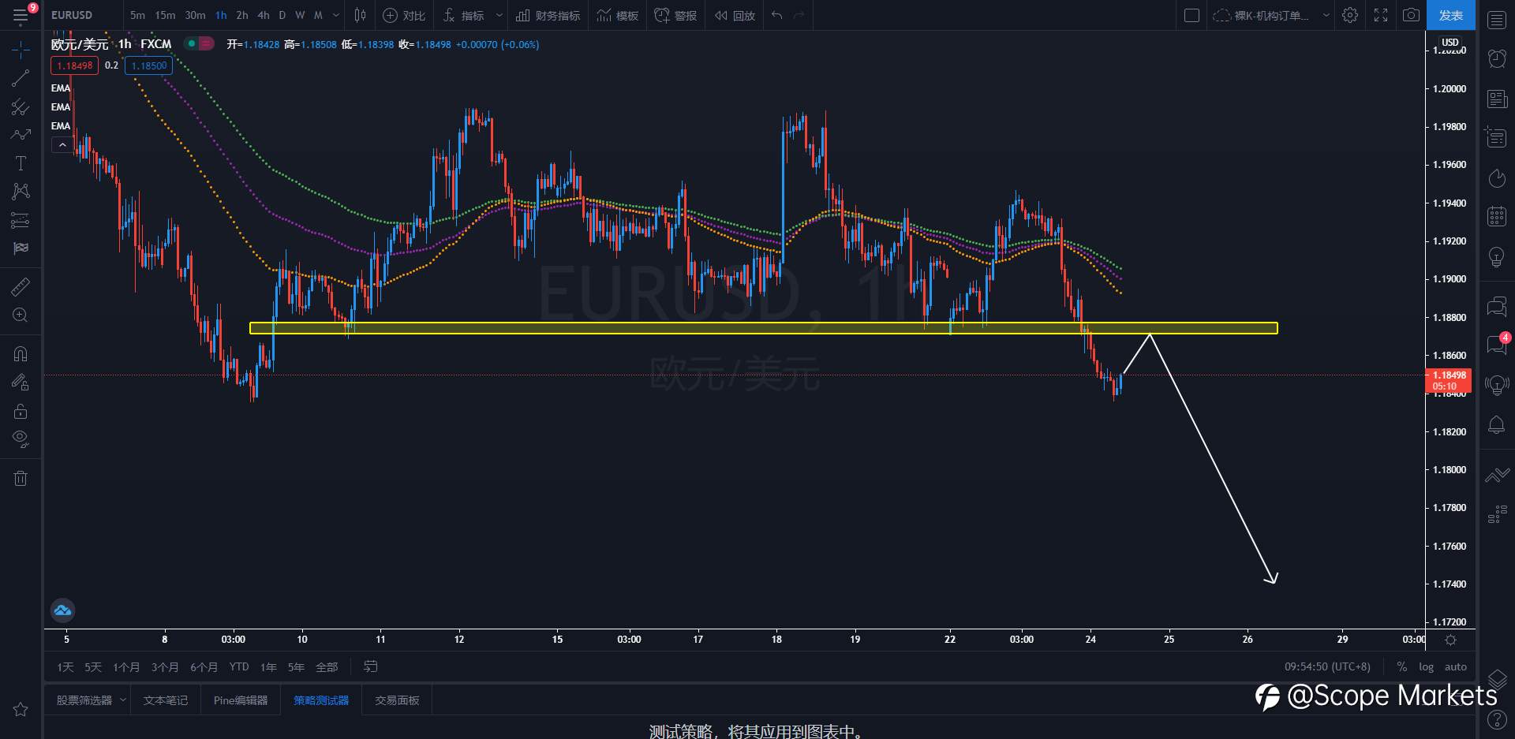The height and width of the screenshot is (739, 1515).
Task: Open the object tree layers panel
Action: click(x=1497, y=679)
